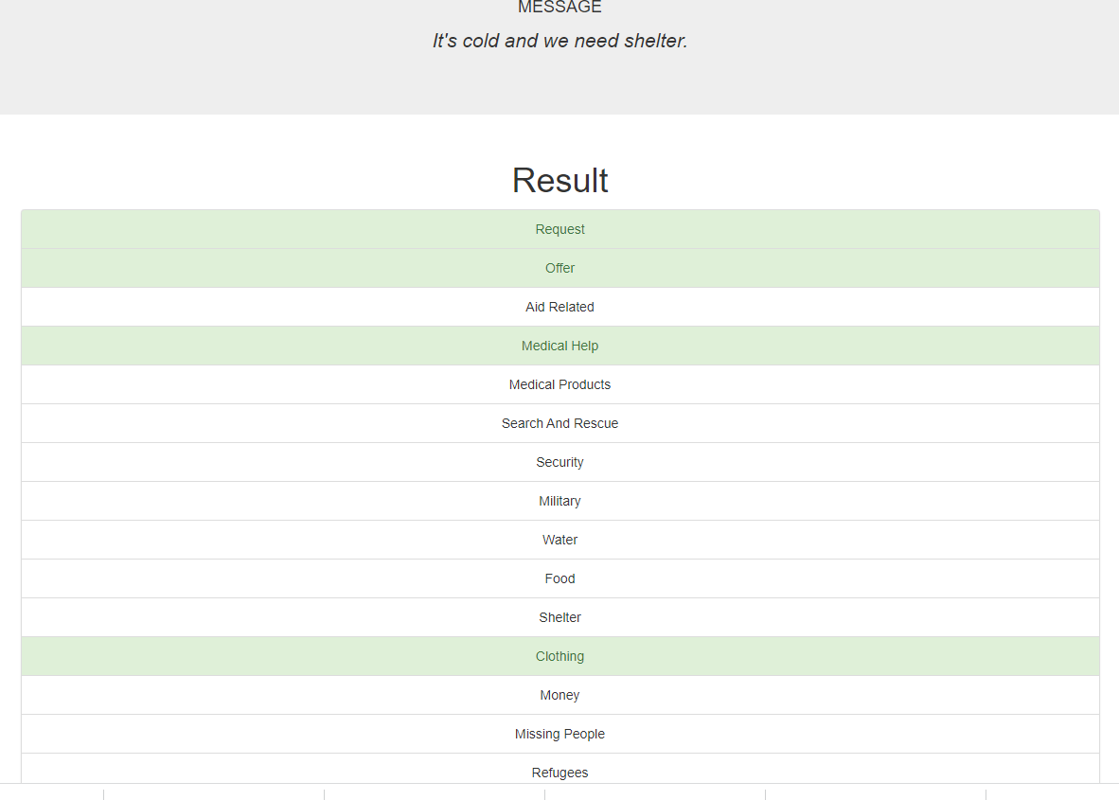The image size is (1119, 800).
Task: Select the Aid Related row
Action: (559, 307)
